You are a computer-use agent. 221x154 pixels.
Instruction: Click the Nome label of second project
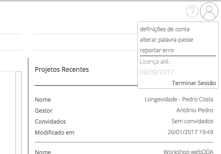[x=43, y=152]
